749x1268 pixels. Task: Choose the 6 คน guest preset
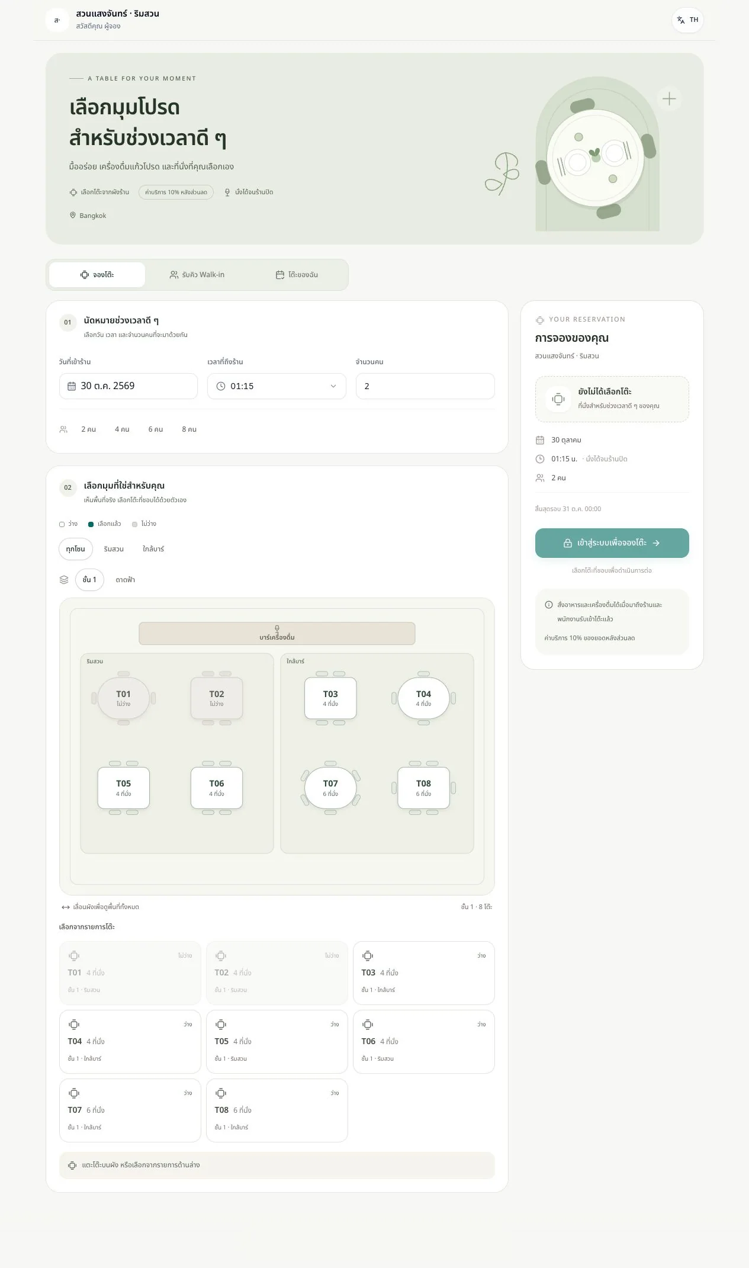(x=156, y=429)
